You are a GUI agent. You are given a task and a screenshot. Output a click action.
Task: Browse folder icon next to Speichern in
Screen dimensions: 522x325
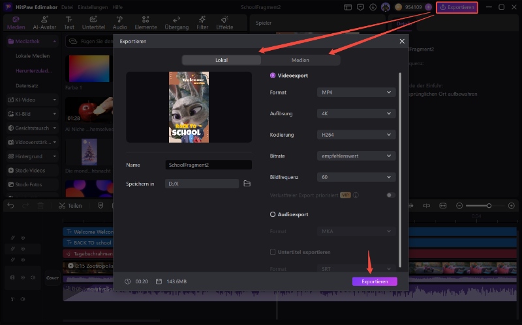coord(247,184)
